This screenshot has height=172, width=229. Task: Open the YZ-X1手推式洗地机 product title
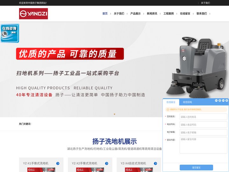[x=36, y=163]
